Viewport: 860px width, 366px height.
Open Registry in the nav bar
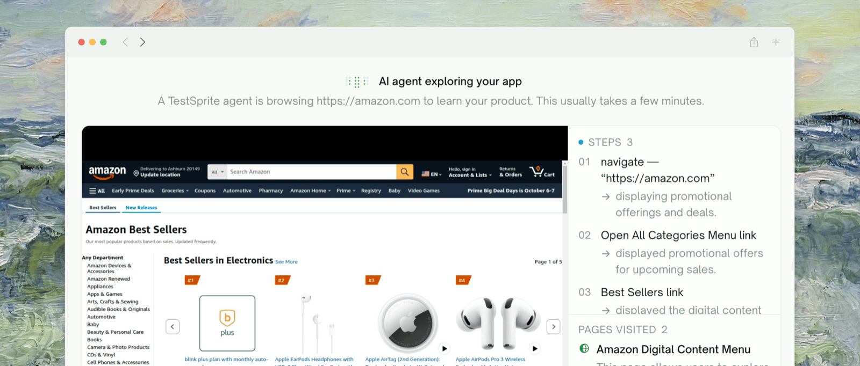[371, 191]
